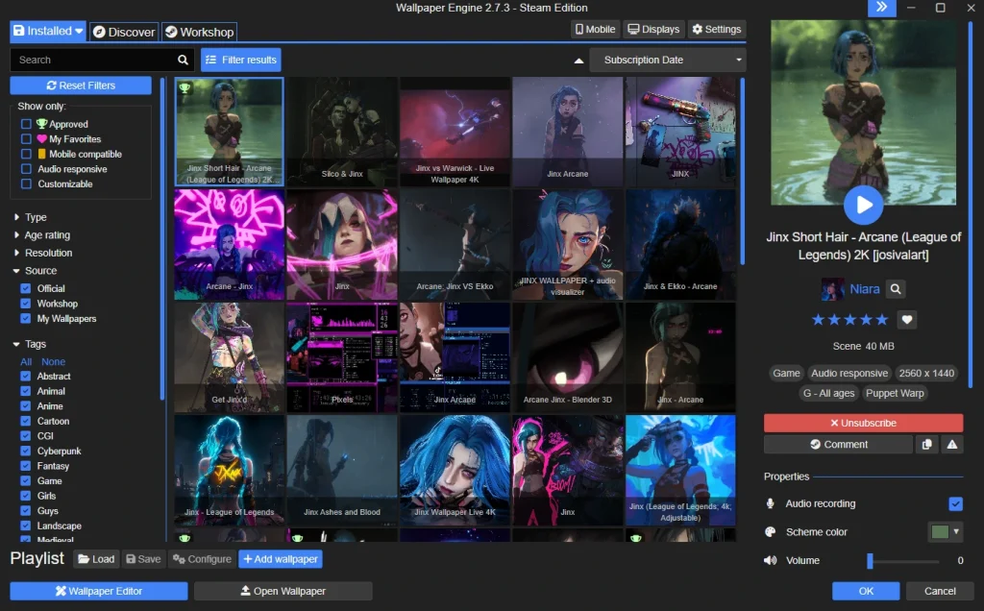The height and width of the screenshot is (611, 984).
Task: Toggle the Audio recording property checkbox
Action: click(x=955, y=503)
